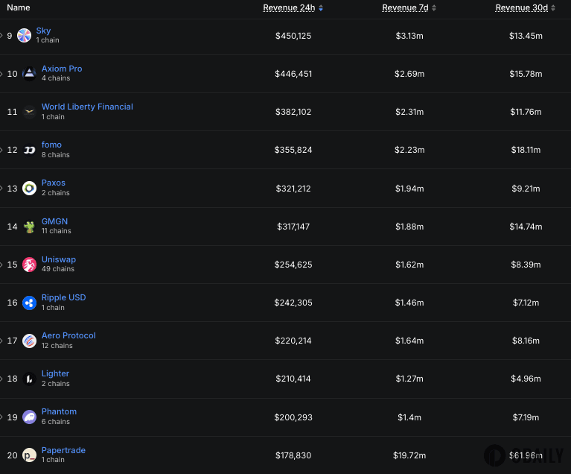
Task: Expand the Aero Protocol row chevron
Action: click(x=1, y=341)
